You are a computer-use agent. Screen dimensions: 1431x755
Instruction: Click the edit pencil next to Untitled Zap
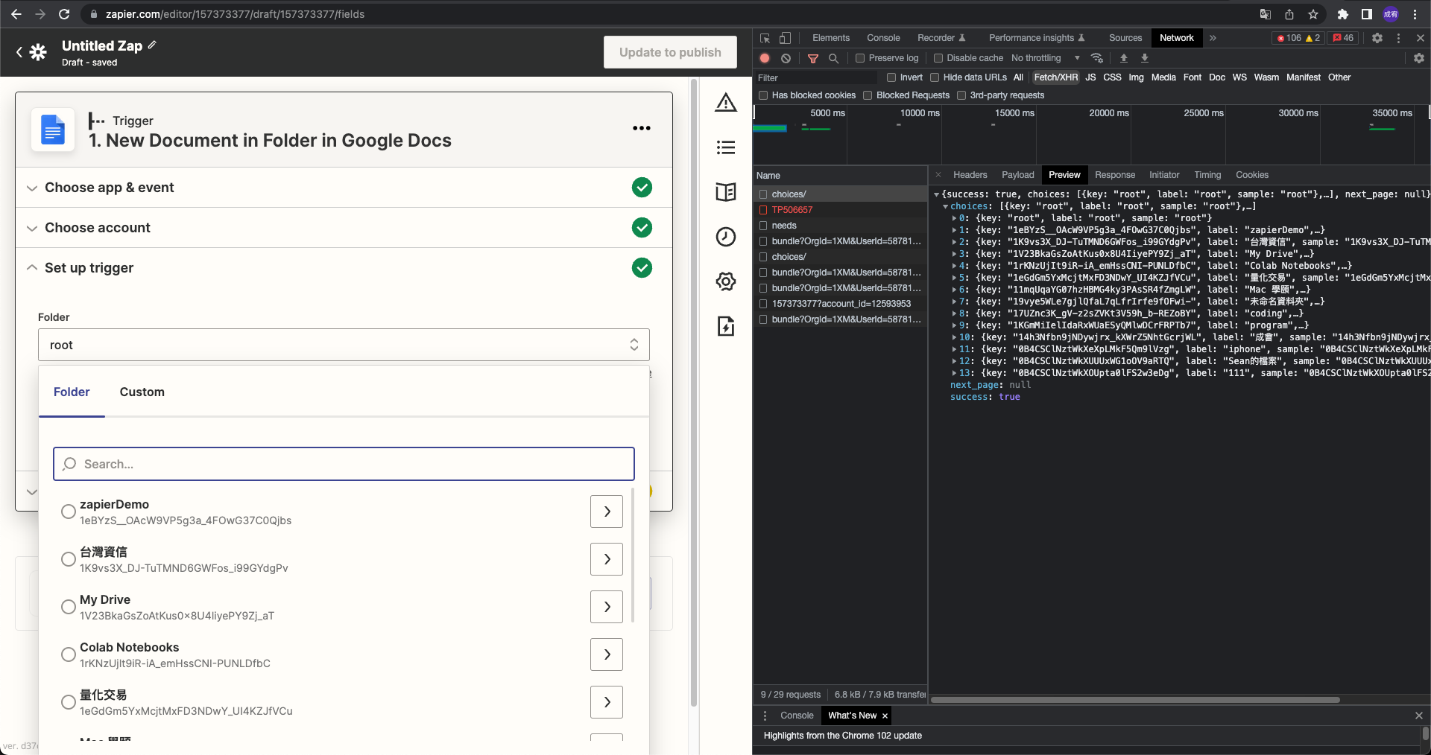coord(153,45)
